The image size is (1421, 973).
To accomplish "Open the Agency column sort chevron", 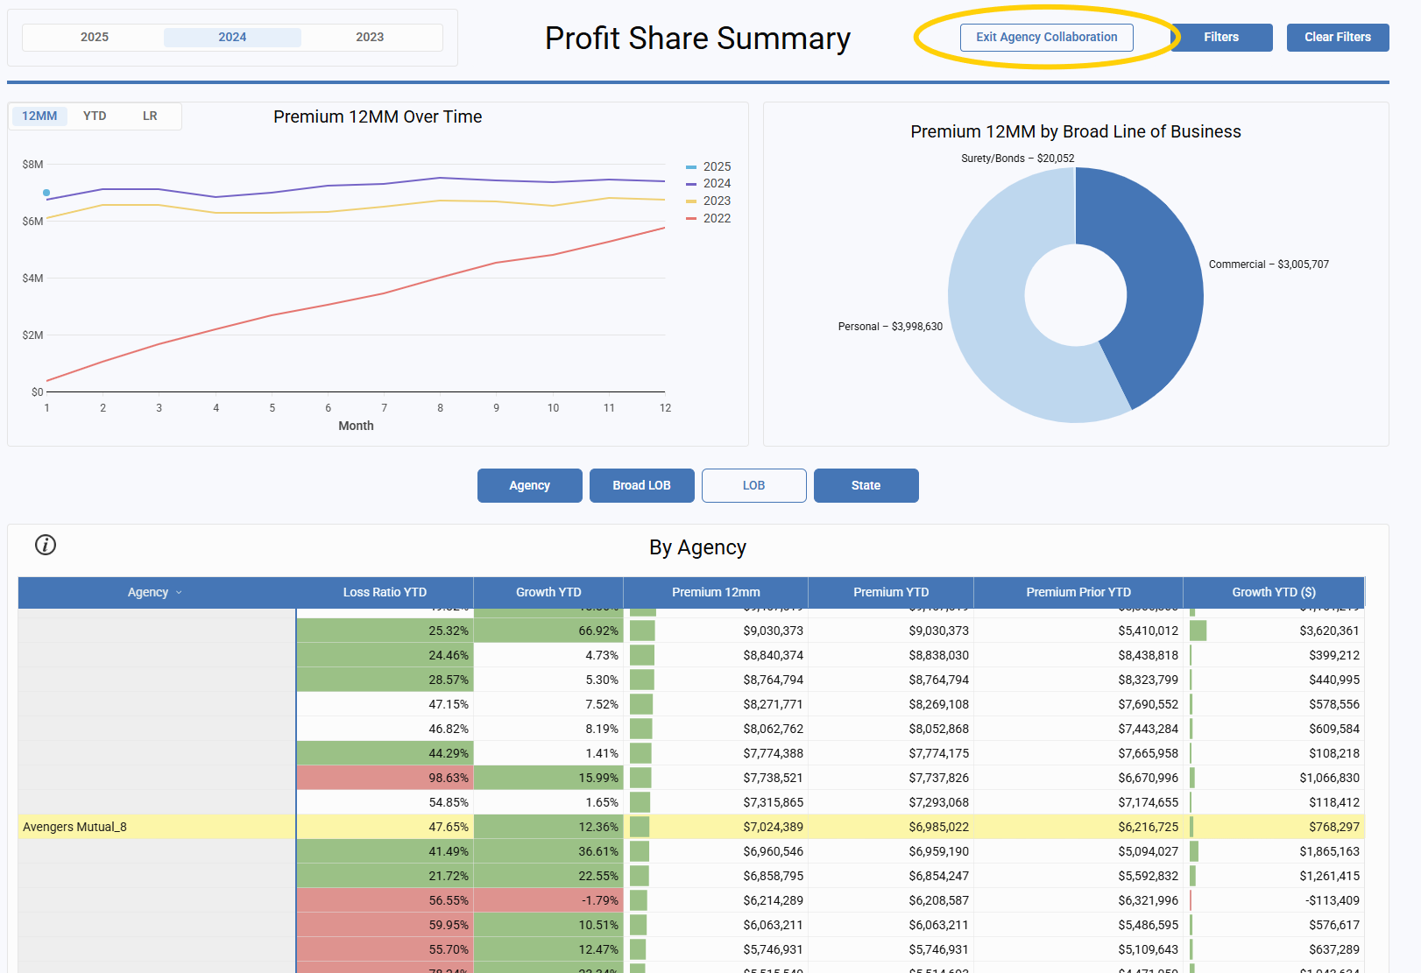I will pos(179,593).
